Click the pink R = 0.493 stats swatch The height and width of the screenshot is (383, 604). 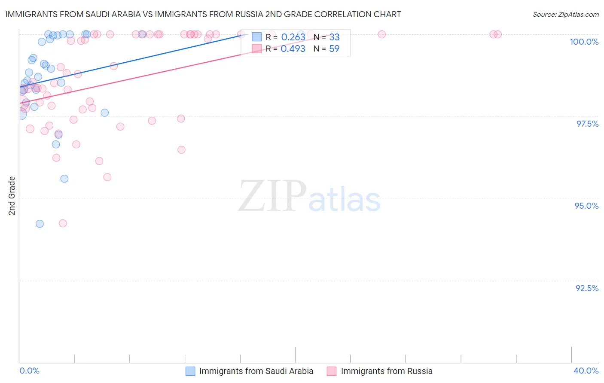[256, 49]
